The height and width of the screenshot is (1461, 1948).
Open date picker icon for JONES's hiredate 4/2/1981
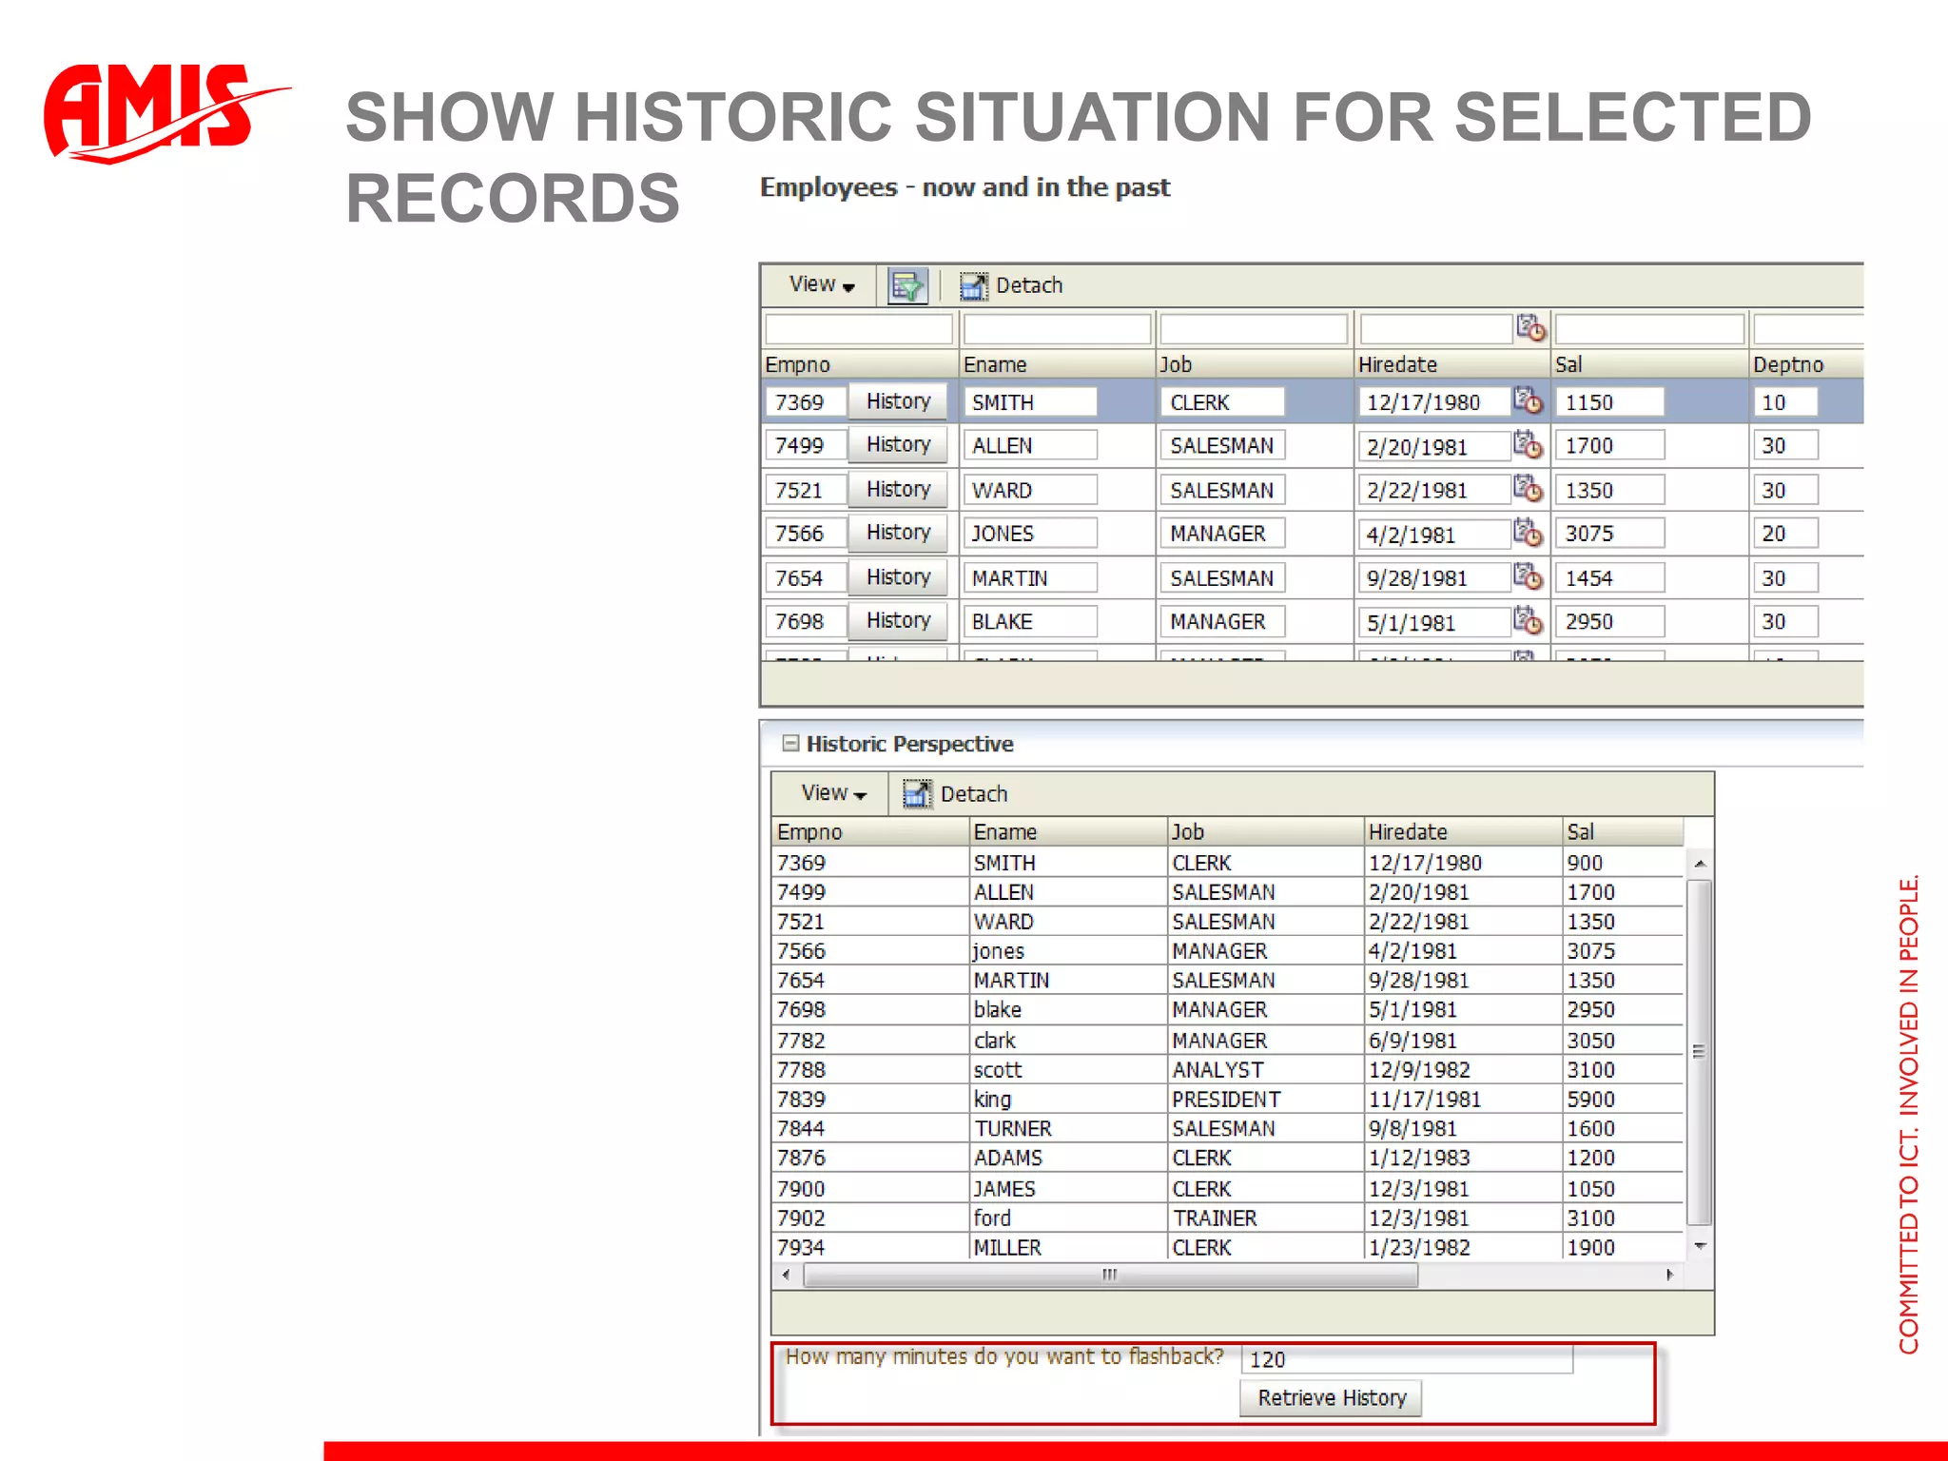coord(1527,532)
